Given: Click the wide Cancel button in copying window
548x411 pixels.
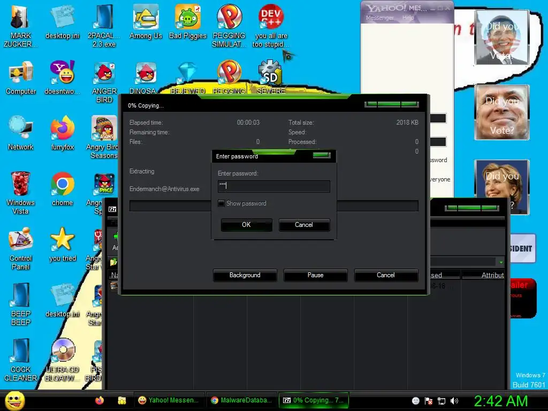Looking at the screenshot, I should 386,275.
